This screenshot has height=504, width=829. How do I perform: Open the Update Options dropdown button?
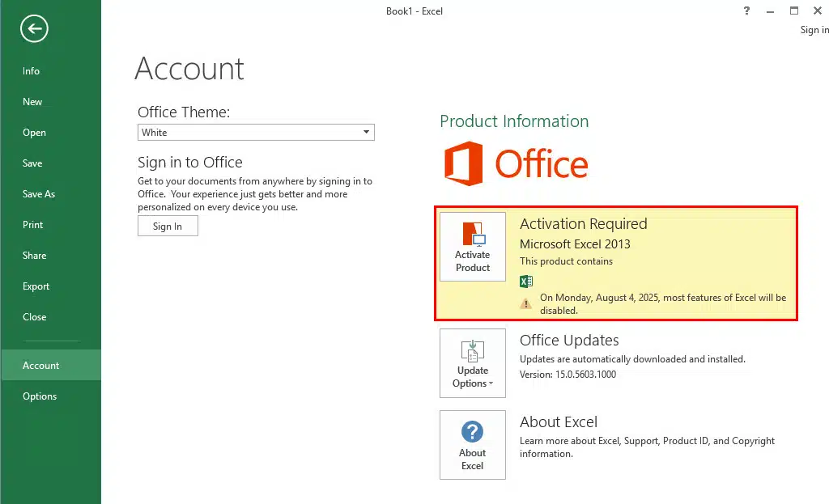473,363
